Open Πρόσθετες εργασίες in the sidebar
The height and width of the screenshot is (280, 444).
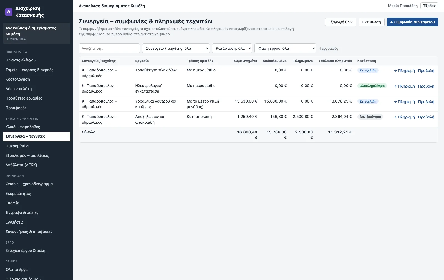(x=37, y=98)
